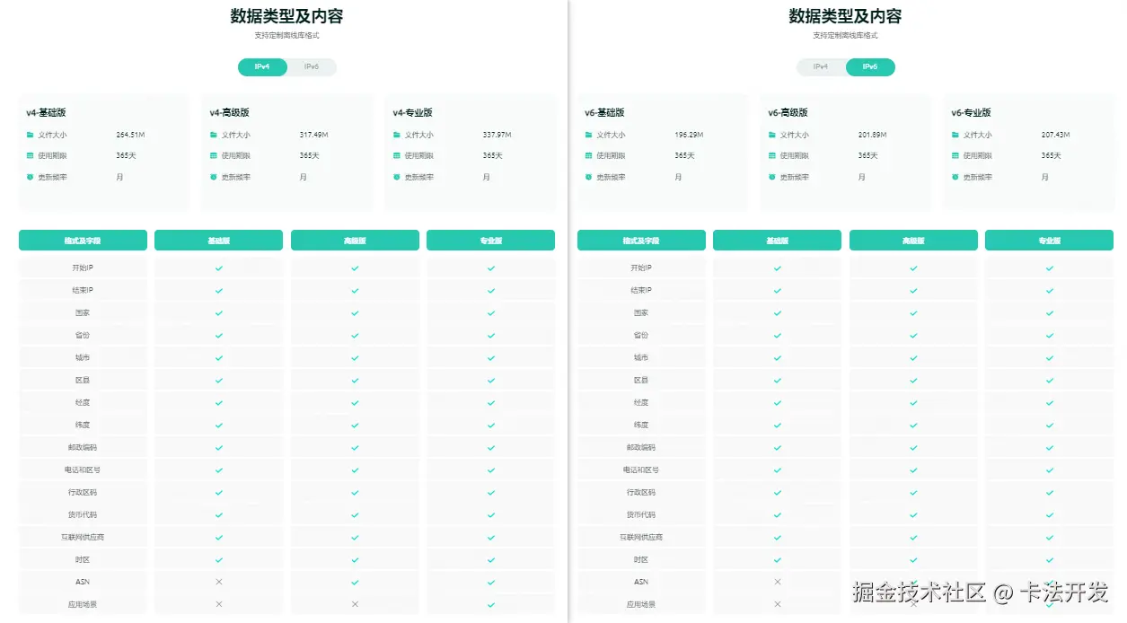The height and width of the screenshot is (623, 1127).
Task: Click the checkmark for 国家 in left 高级版 column
Action: [x=354, y=311]
